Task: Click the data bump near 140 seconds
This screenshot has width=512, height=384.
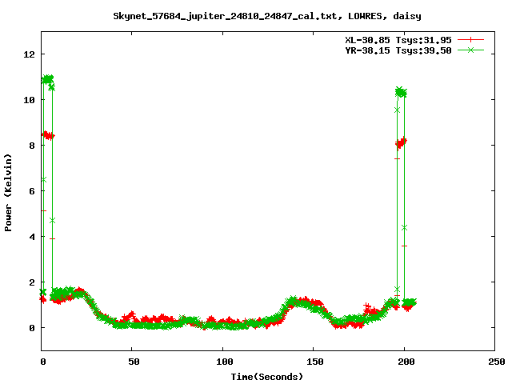Action: [x=298, y=302]
